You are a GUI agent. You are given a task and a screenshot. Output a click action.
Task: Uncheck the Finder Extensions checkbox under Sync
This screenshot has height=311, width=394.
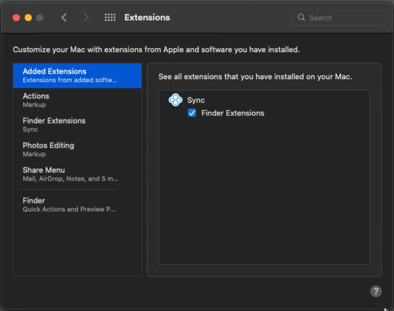192,113
